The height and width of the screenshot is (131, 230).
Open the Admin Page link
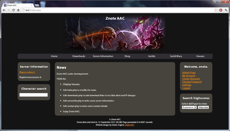pos(189,73)
